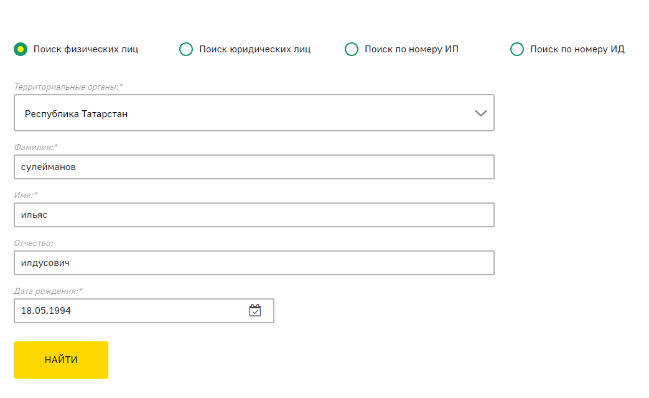Click the patronymic field with "илдусович"
The image size is (649, 398).
(254, 263)
